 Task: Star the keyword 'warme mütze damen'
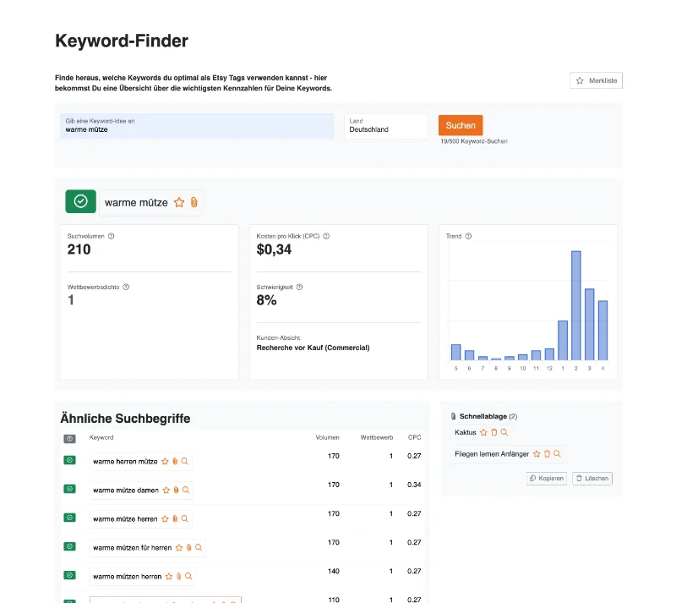pos(166,490)
